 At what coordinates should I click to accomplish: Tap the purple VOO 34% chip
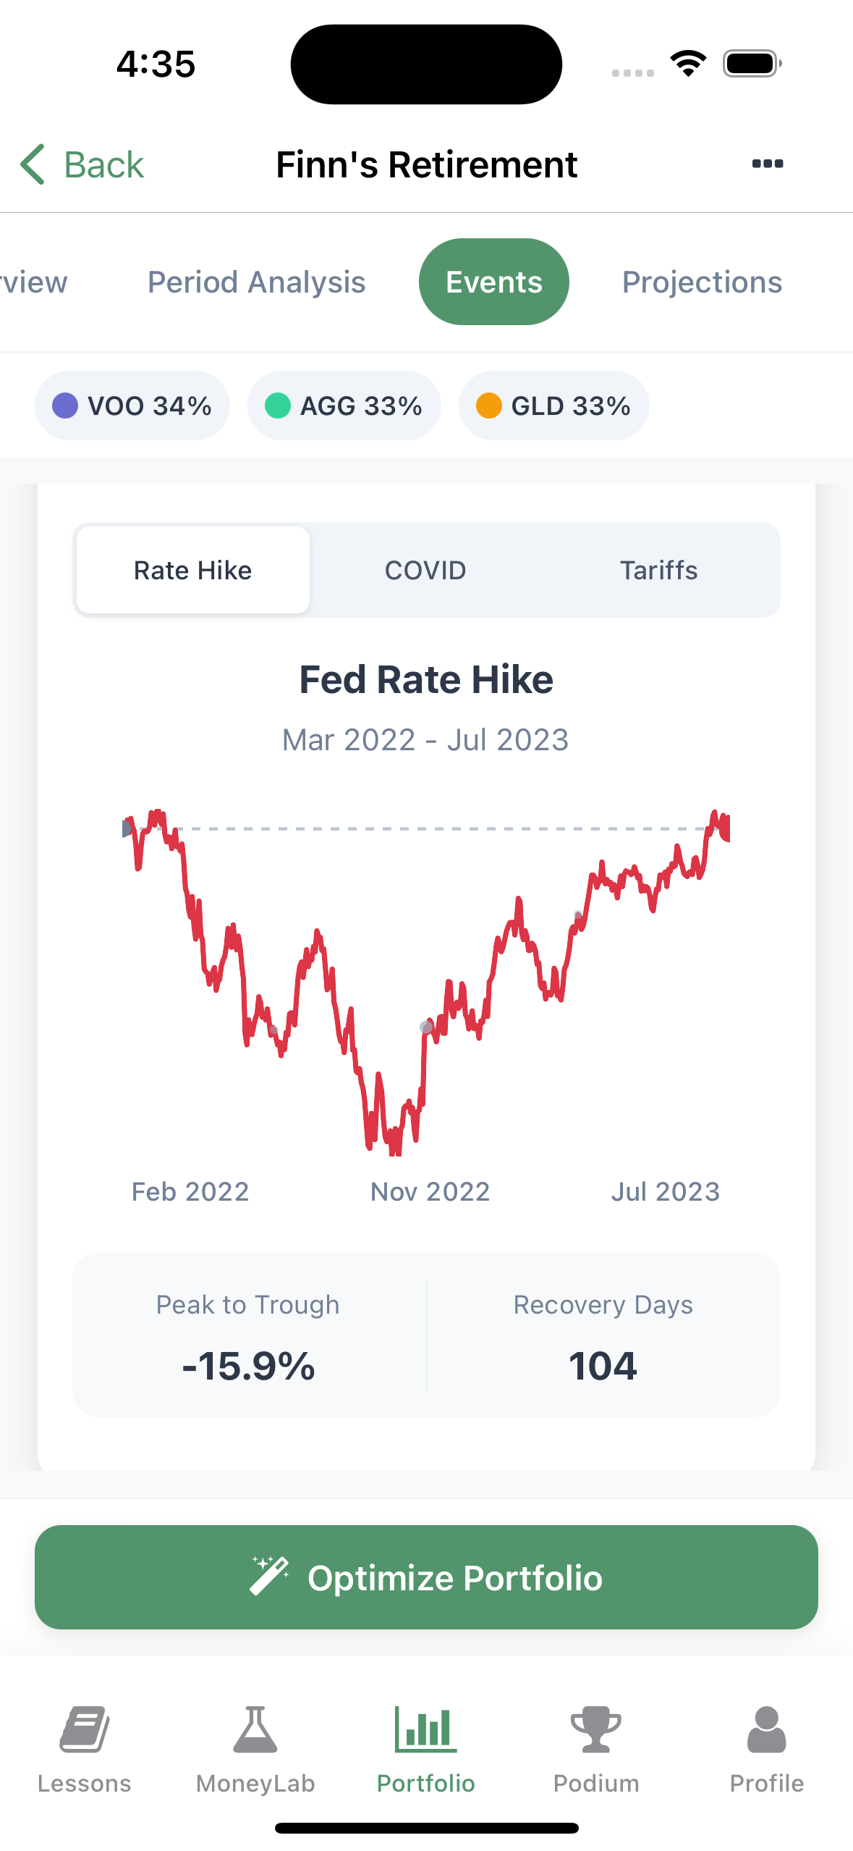coord(132,406)
